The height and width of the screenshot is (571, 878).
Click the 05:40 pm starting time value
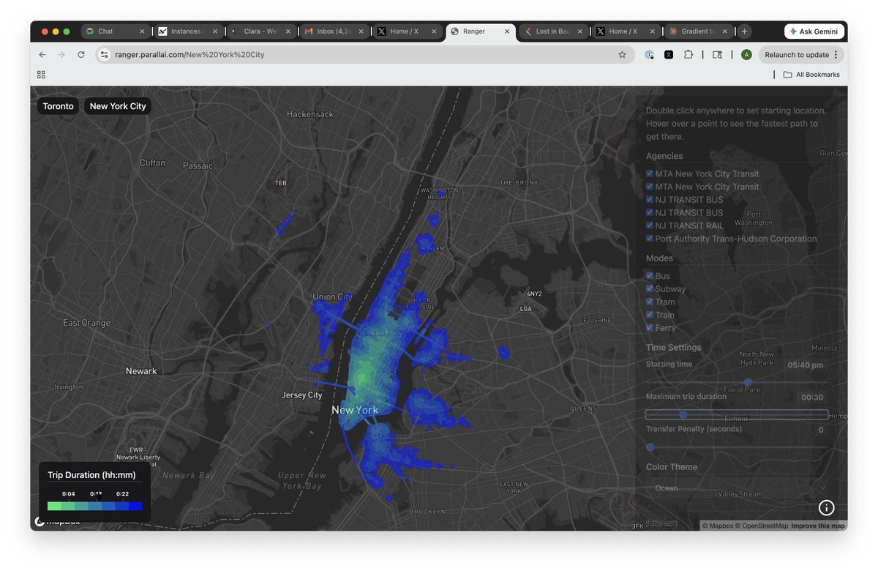tap(806, 365)
